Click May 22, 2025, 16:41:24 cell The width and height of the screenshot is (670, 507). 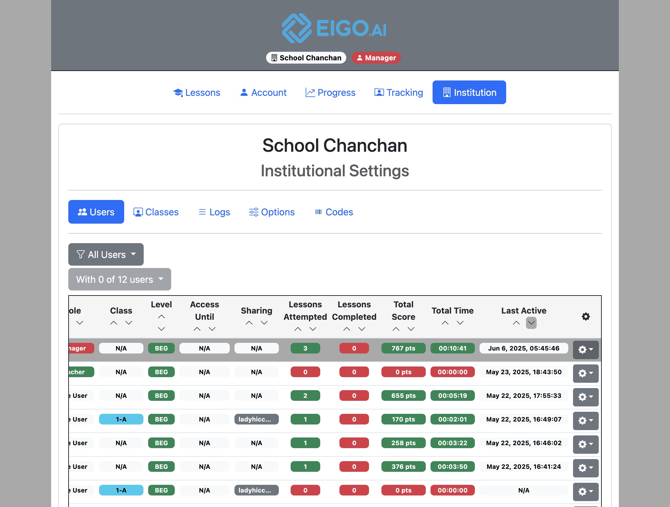pos(524,467)
